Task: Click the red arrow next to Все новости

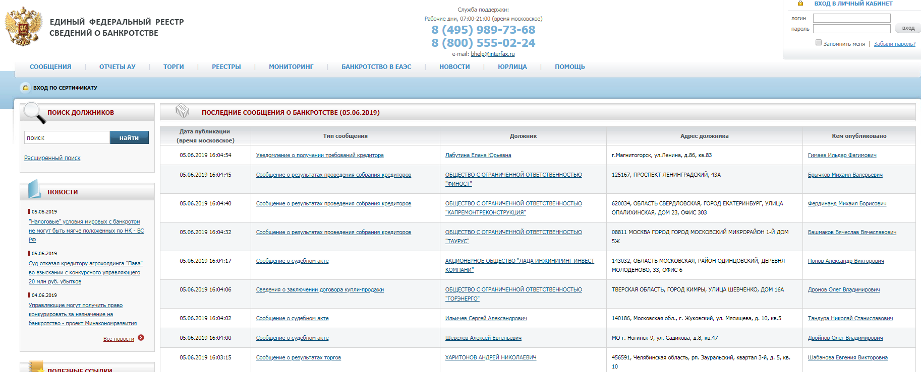Action: click(x=141, y=338)
